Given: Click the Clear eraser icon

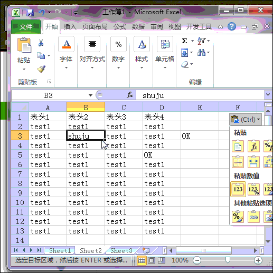Looking at the screenshot, I should pyautogui.click(x=185, y=64).
